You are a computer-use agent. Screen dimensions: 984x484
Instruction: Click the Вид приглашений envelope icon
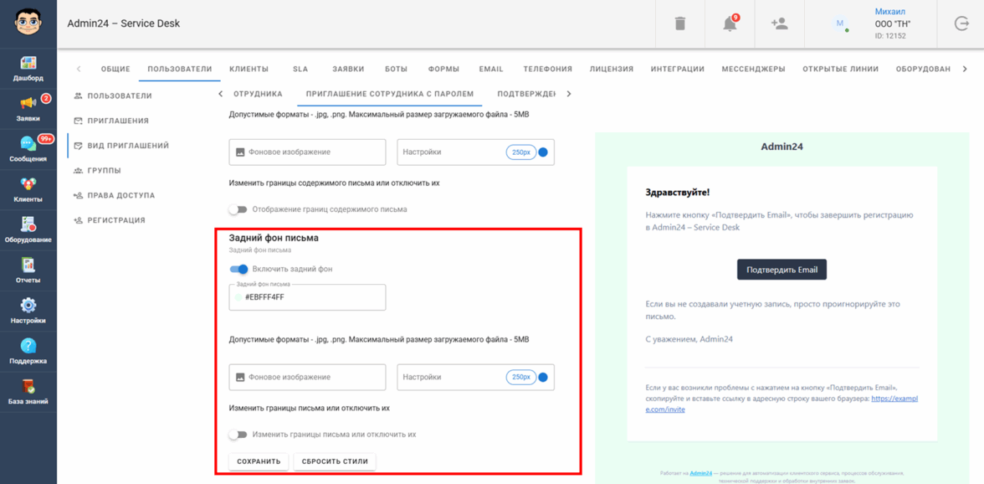coord(79,146)
